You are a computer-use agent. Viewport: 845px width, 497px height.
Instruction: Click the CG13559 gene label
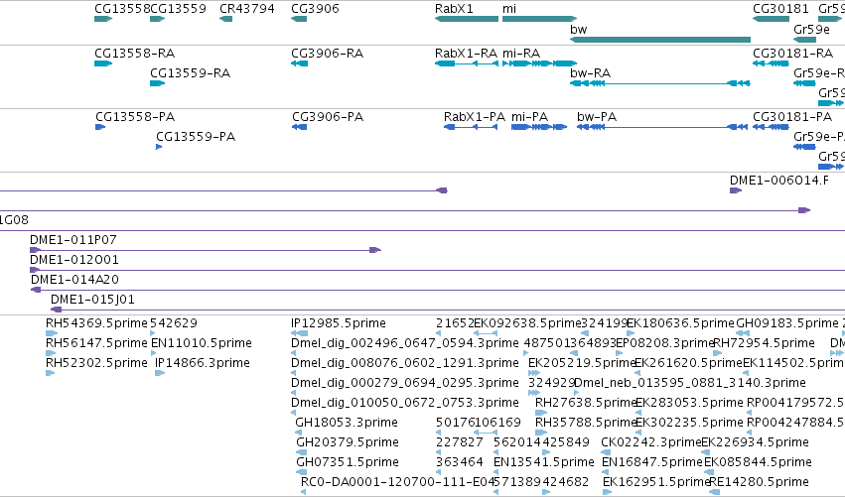point(178,9)
